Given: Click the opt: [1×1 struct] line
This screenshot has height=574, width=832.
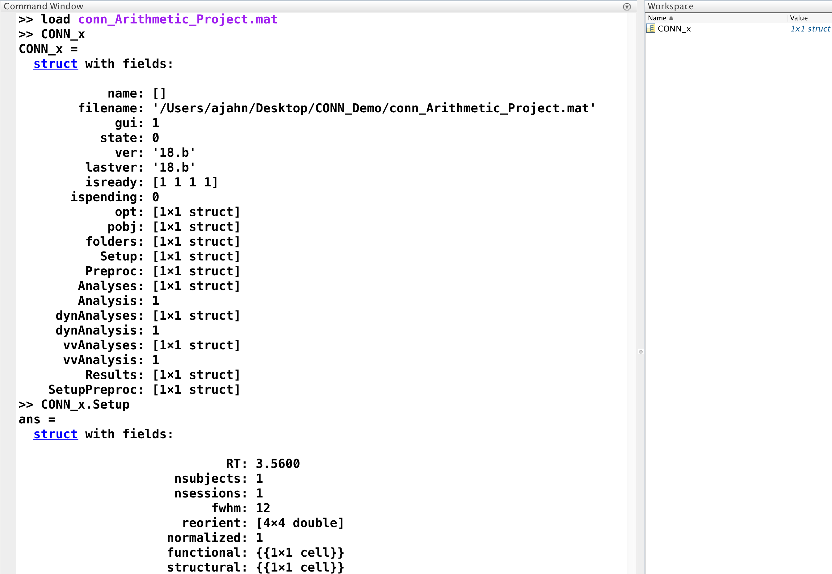Looking at the screenshot, I should click(177, 212).
